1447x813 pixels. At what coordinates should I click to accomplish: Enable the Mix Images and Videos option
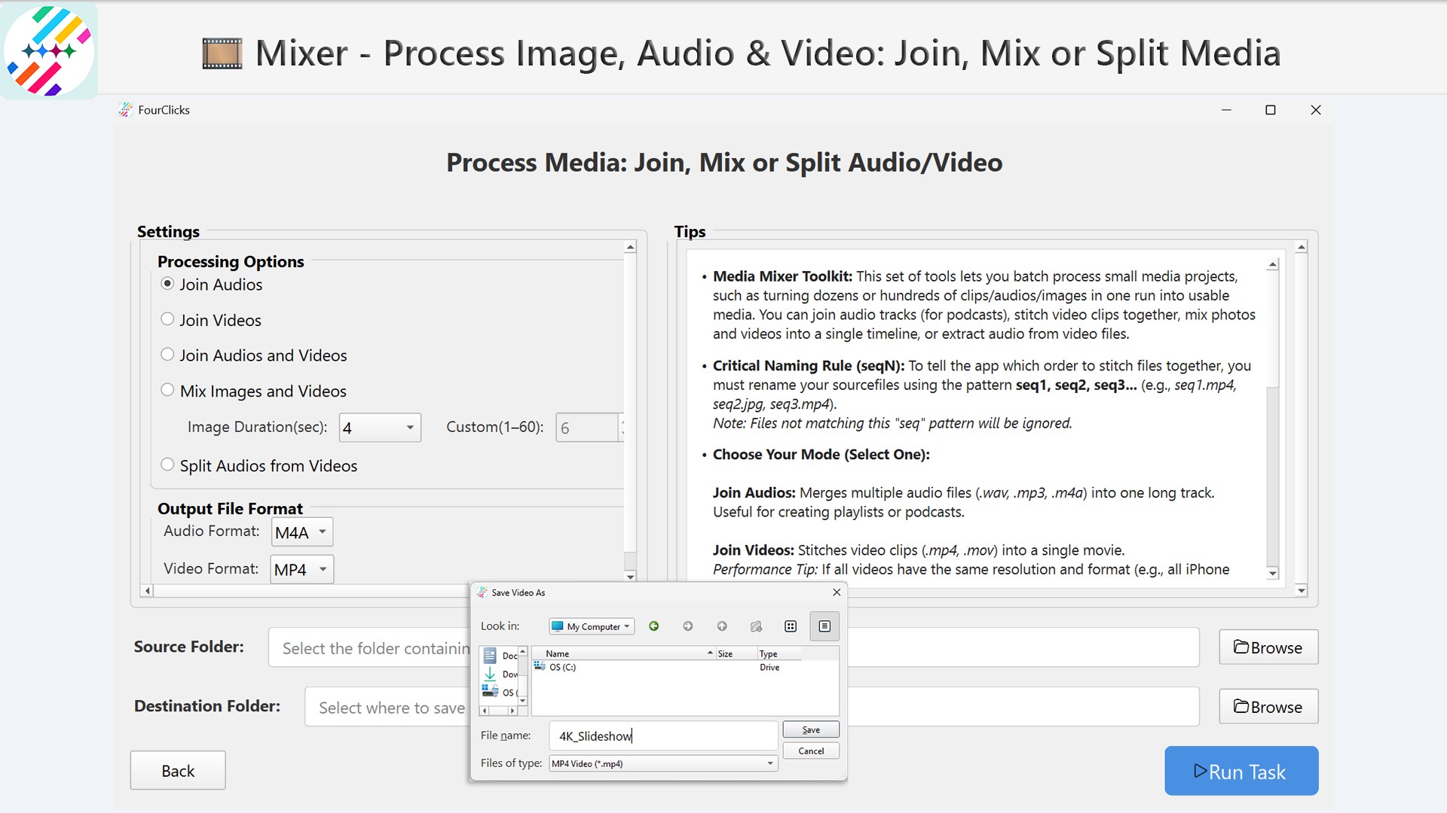[167, 390]
